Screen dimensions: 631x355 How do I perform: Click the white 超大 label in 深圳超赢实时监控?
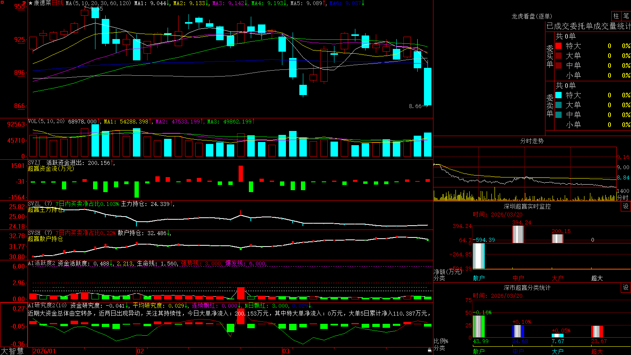coord(597,278)
